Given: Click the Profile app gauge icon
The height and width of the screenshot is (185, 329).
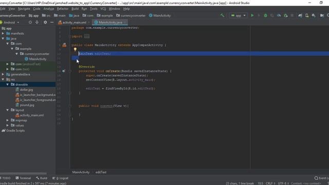Looking at the screenshot, I should click(x=279, y=15).
